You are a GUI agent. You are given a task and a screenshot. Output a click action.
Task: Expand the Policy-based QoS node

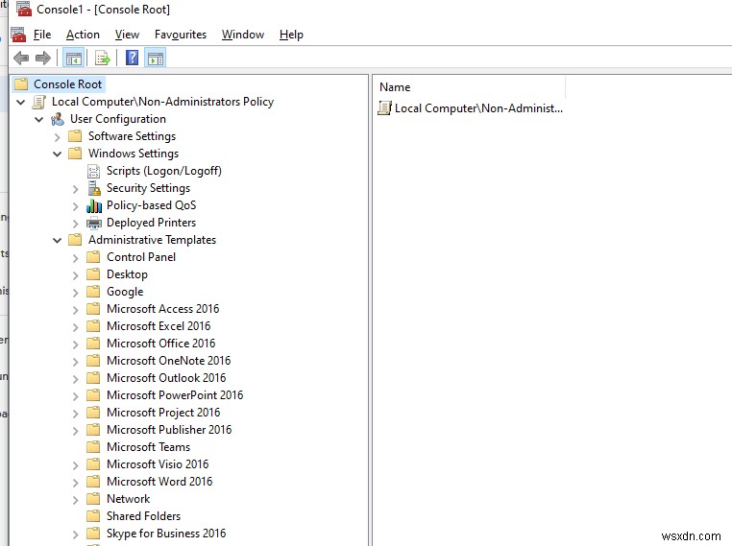tap(75, 206)
